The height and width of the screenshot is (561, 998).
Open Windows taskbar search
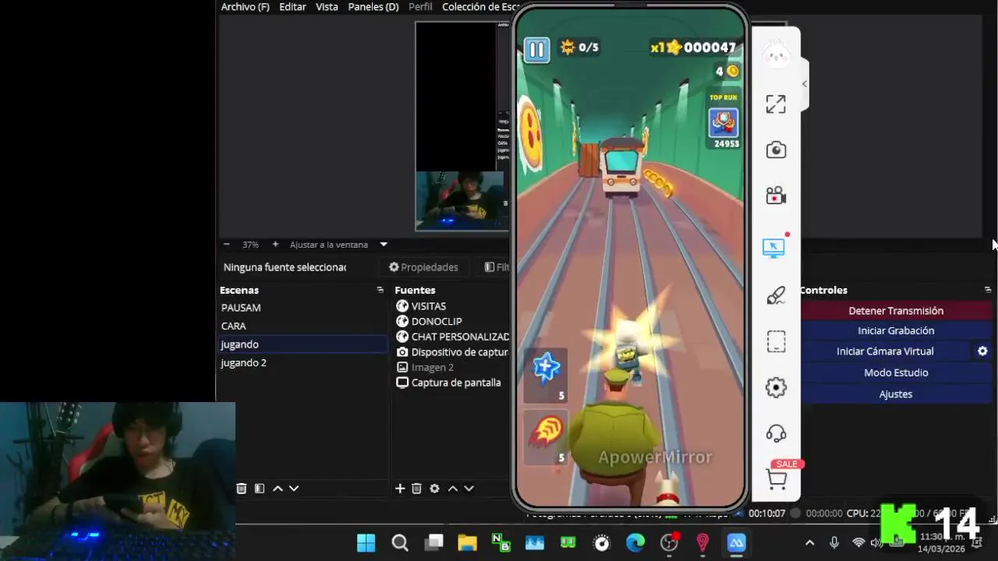click(400, 543)
